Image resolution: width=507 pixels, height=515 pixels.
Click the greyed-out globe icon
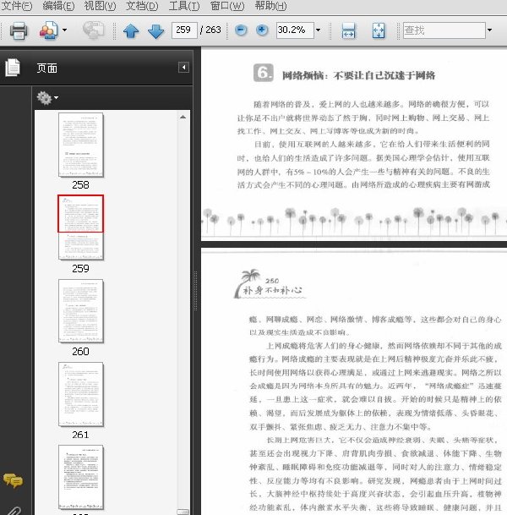tap(93, 30)
